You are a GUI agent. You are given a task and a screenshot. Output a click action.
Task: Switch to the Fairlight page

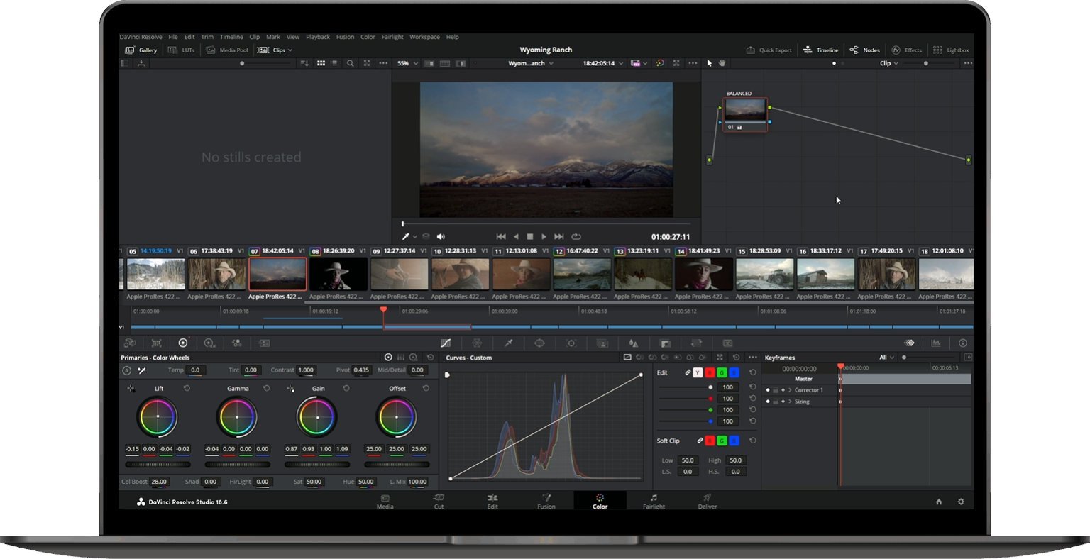(x=654, y=501)
